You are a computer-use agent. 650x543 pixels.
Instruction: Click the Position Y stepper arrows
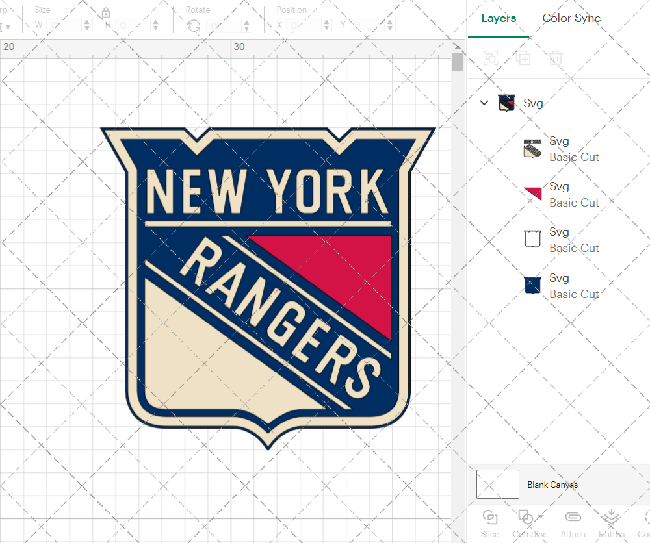click(389, 25)
